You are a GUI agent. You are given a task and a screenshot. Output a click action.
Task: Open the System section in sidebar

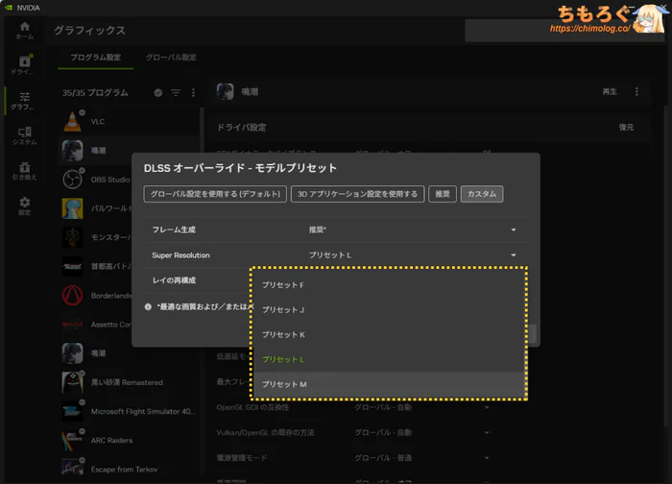tap(25, 135)
